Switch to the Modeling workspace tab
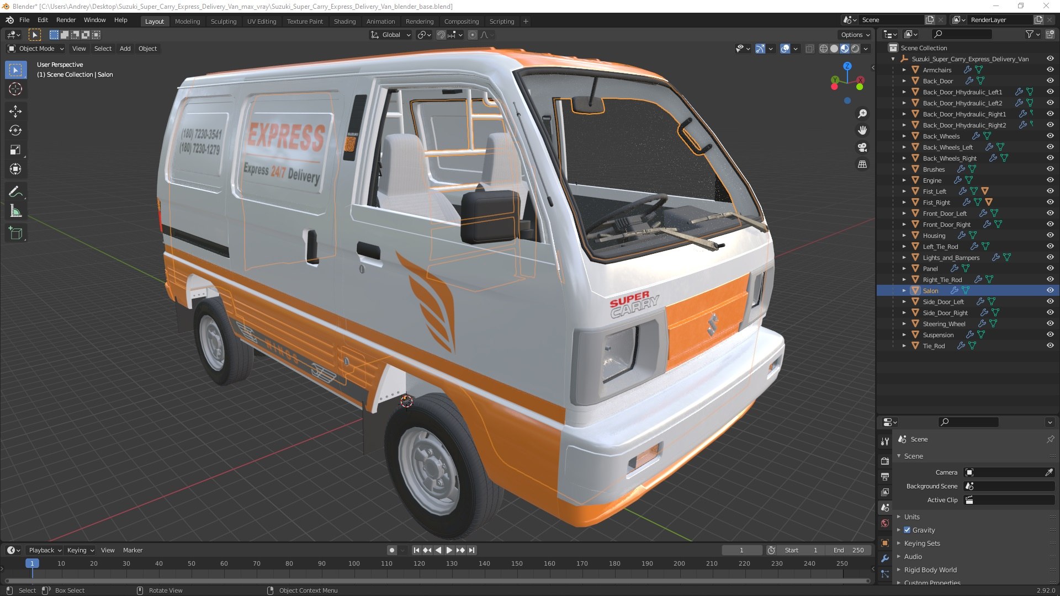This screenshot has width=1060, height=596. 187,21
